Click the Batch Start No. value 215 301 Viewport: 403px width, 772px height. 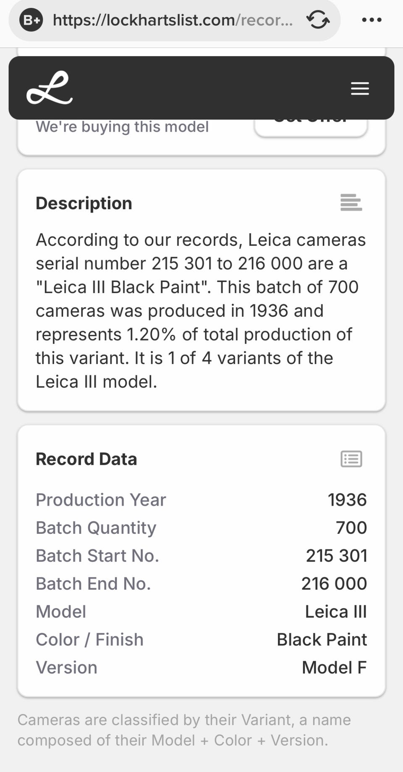(x=336, y=556)
